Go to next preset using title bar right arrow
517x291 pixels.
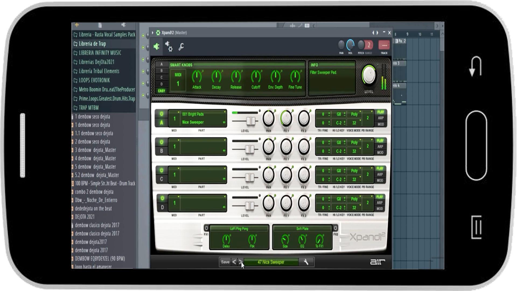tap(377, 33)
